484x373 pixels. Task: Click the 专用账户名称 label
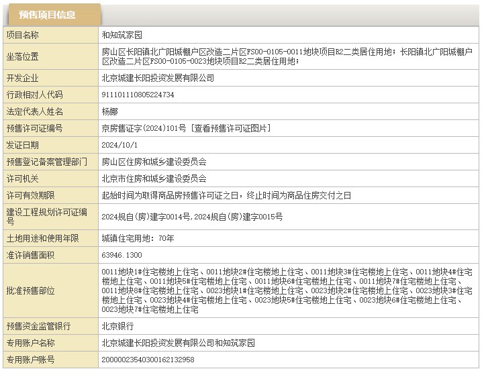click(x=31, y=343)
